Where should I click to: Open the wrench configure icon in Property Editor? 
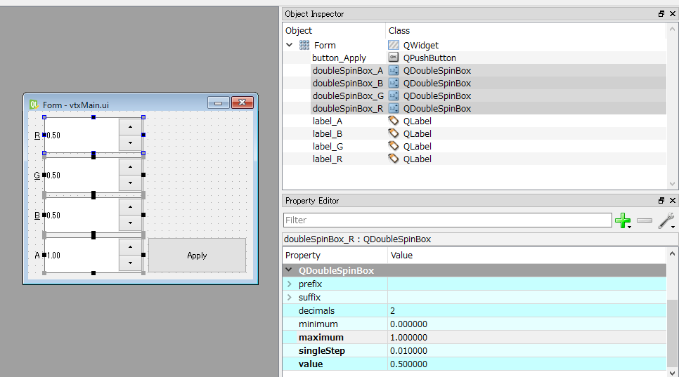point(666,221)
